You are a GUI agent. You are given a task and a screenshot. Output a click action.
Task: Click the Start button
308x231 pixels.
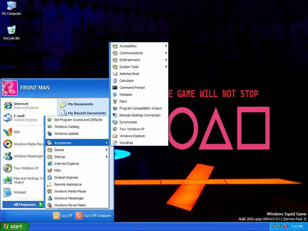14,226
